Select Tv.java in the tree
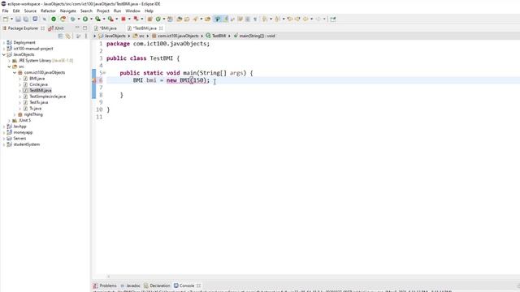 (x=35, y=108)
